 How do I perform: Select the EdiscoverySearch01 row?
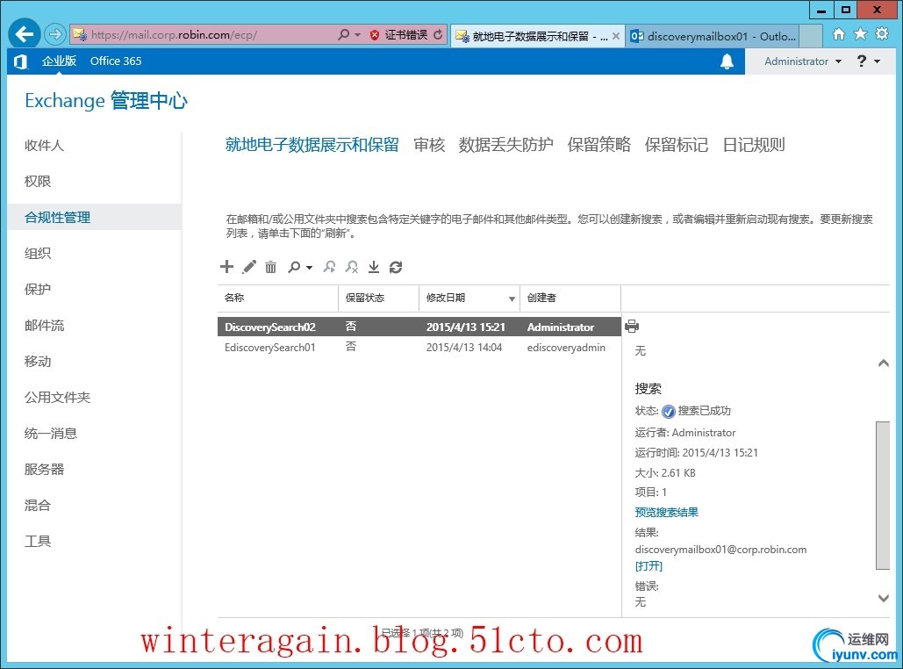click(419, 348)
